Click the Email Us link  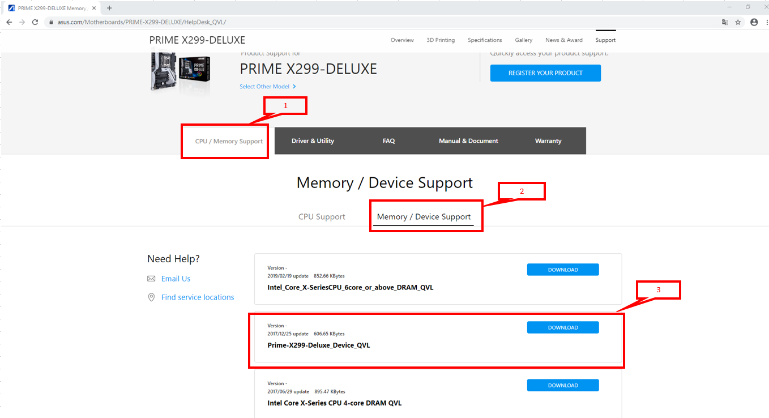point(176,279)
